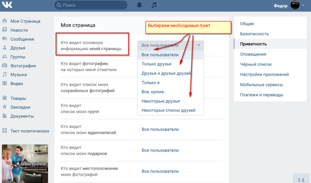
Task: Open Закладки text link in left menu
Action: click(x=20, y=107)
